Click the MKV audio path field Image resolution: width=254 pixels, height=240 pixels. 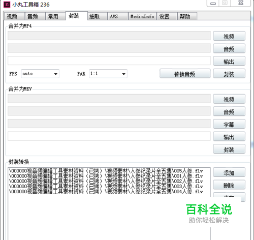pyautogui.click(x=109, y=111)
